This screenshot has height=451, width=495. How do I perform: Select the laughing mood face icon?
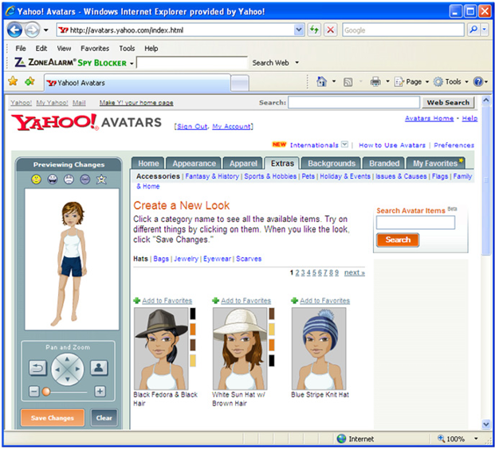[53, 179]
